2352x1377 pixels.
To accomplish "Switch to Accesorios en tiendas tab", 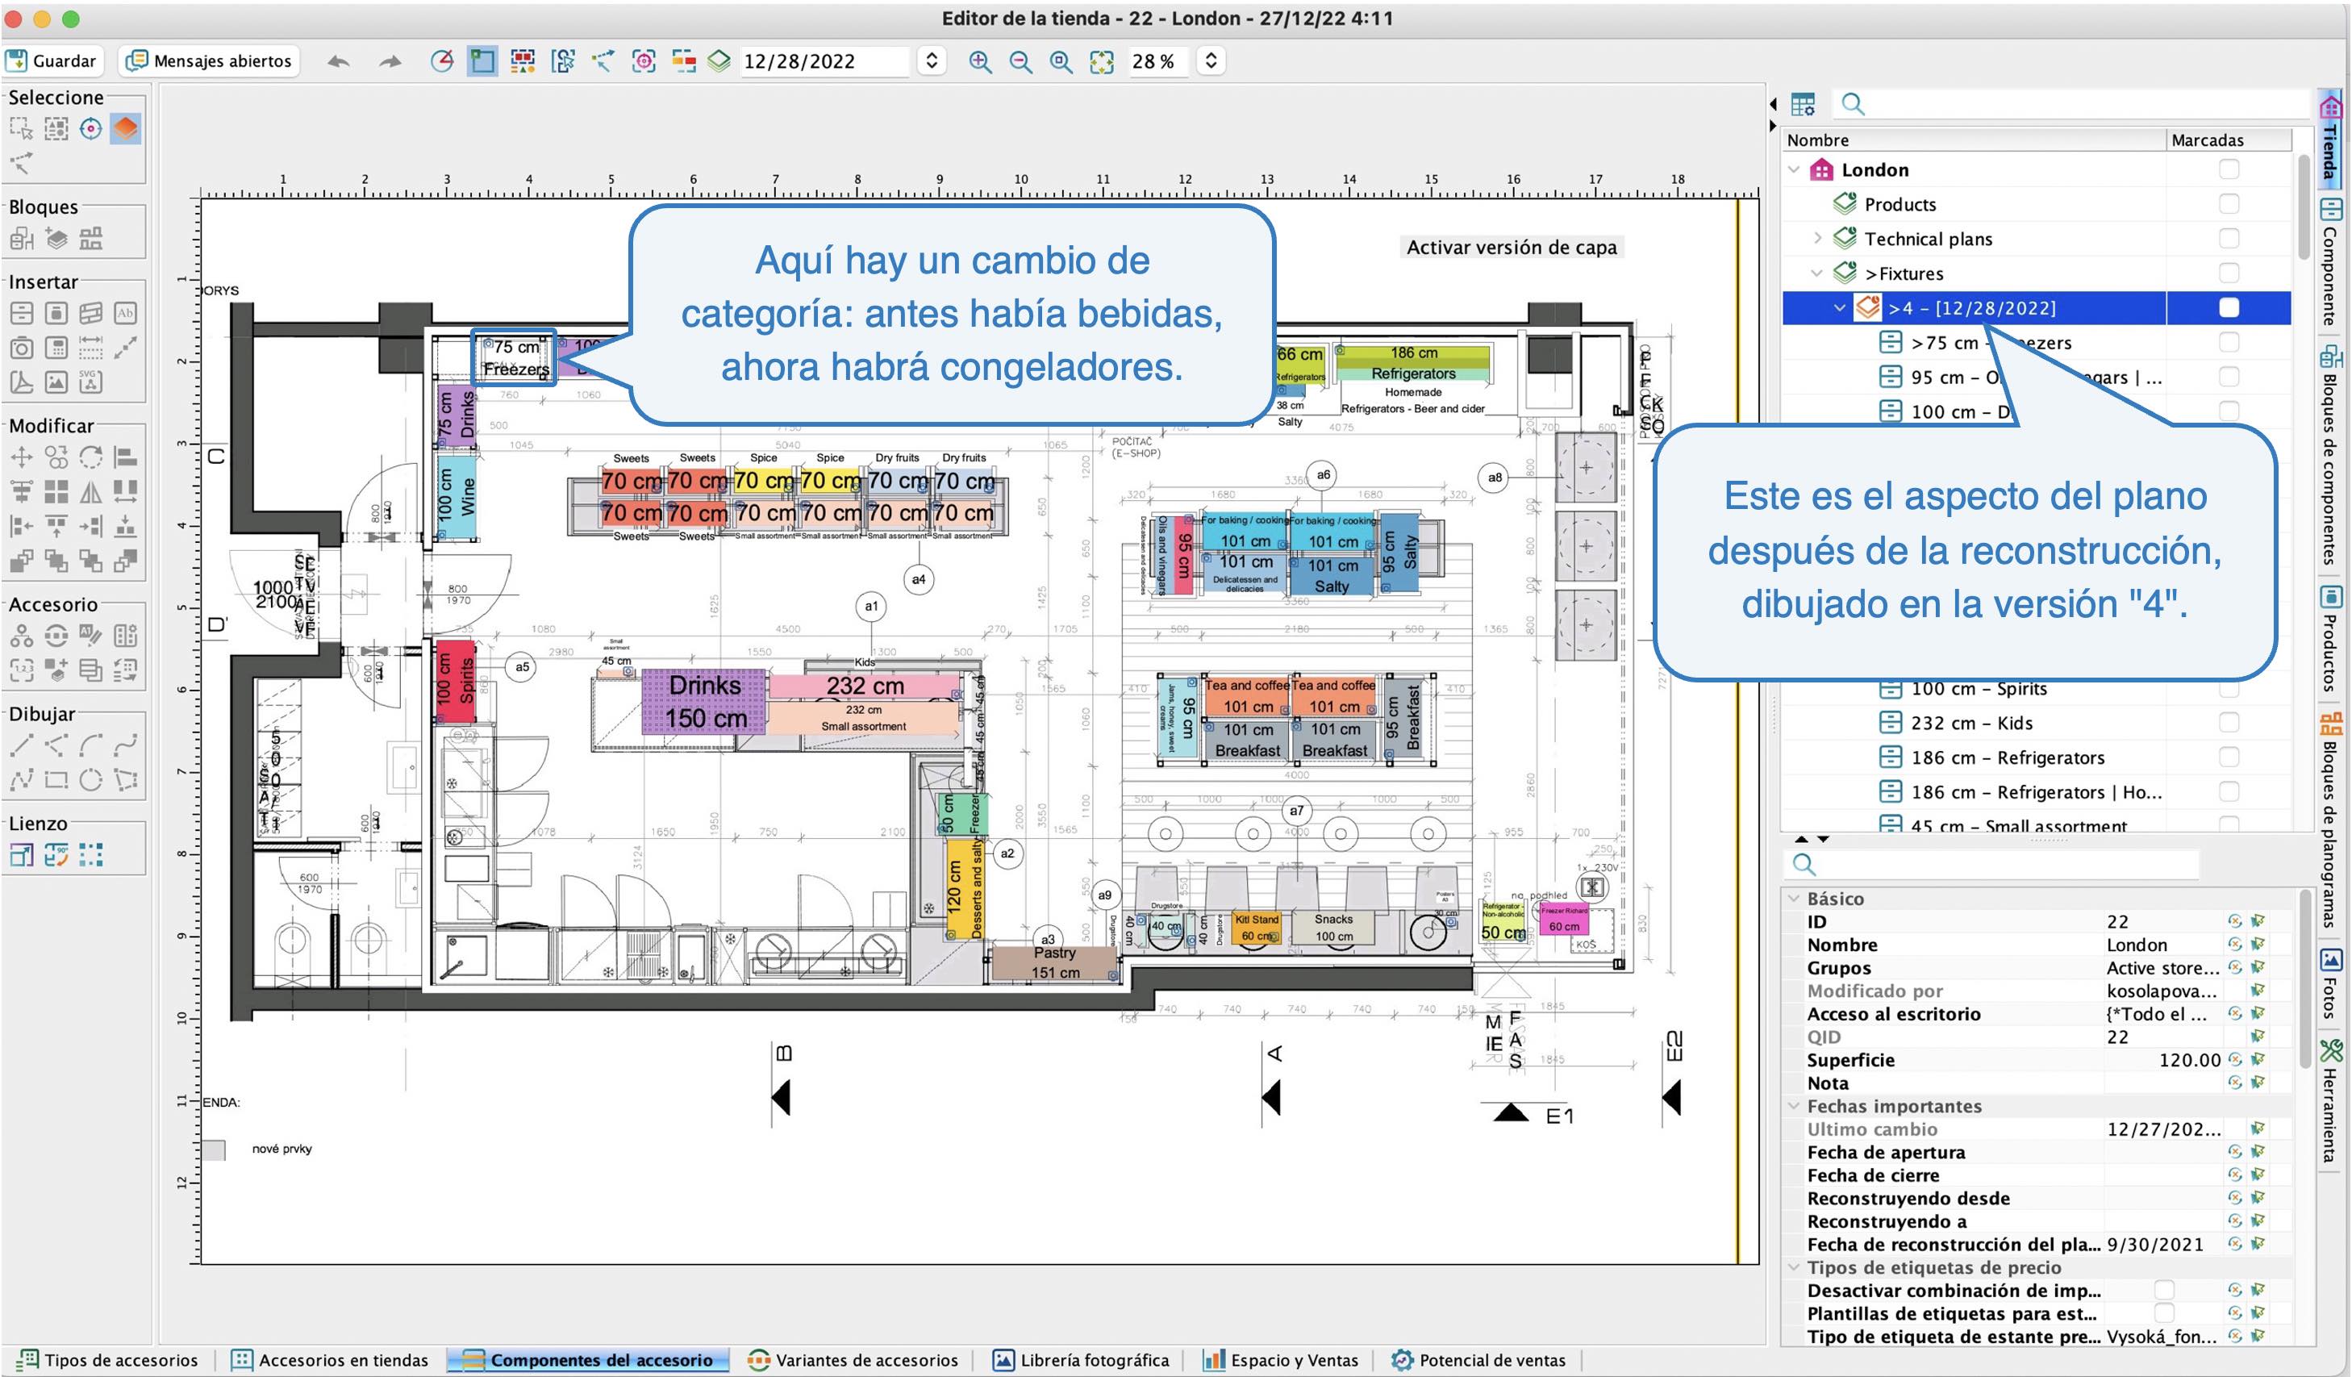I will 331,1360.
